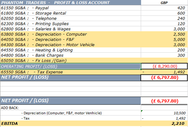Click the Salaries & Wages value 3,000
This screenshot has width=188, height=127.
164,29
